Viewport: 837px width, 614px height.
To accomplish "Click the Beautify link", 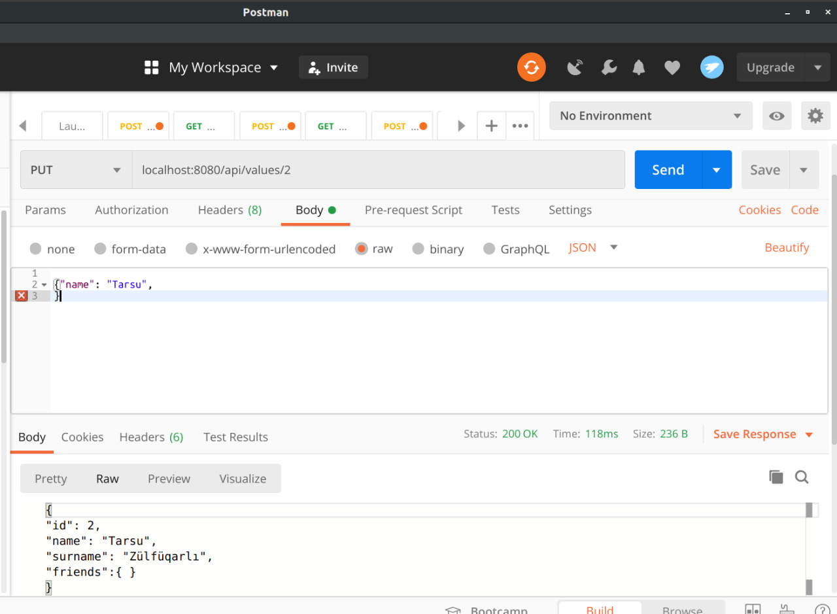I will 787,248.
